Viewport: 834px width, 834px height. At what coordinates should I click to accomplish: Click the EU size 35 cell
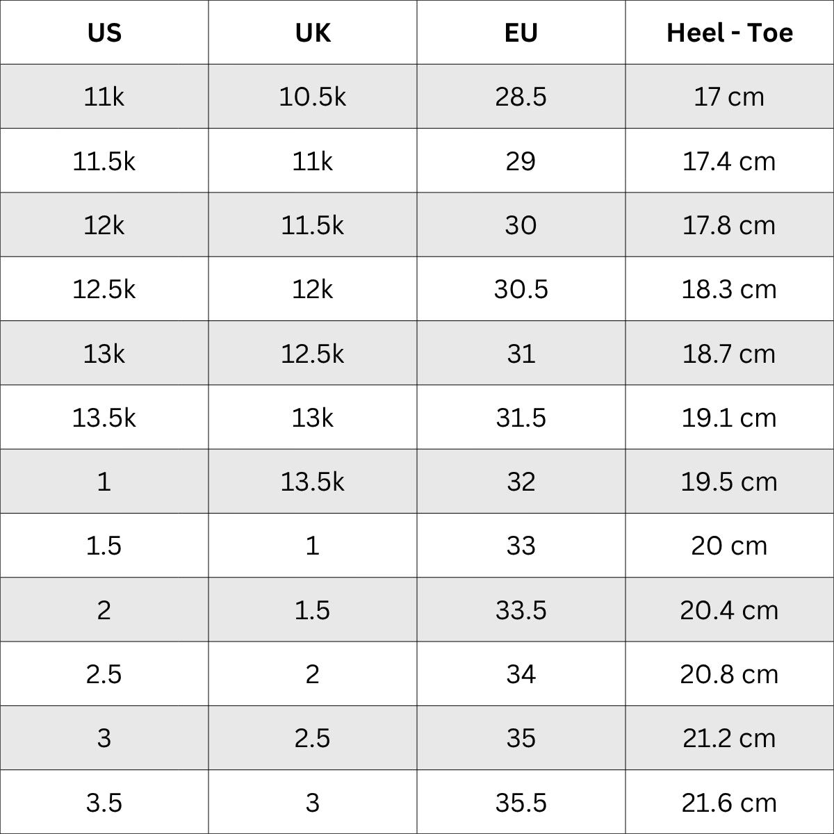521,738
